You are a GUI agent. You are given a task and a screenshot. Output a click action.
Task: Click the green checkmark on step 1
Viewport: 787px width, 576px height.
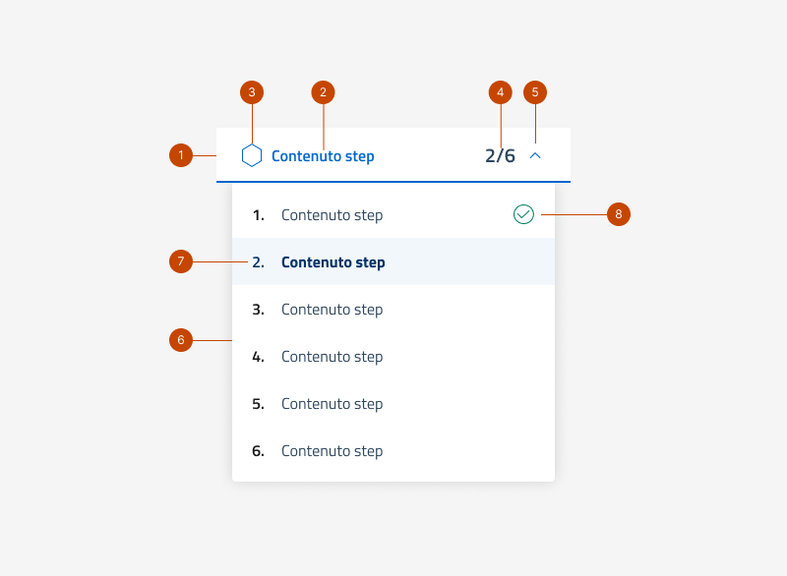coord(523,214)
